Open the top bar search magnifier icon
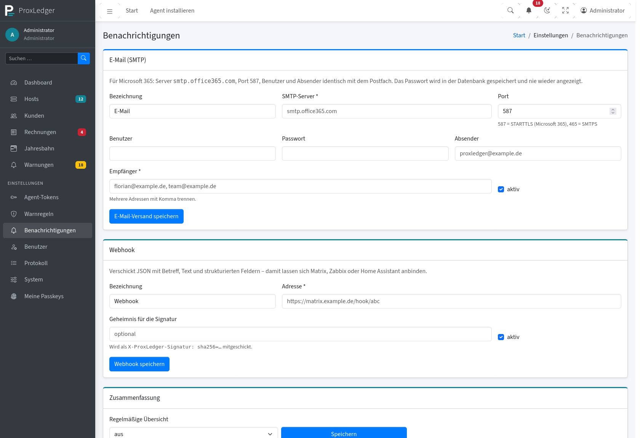Screen dimensions: 640x438 pos(510,11)
